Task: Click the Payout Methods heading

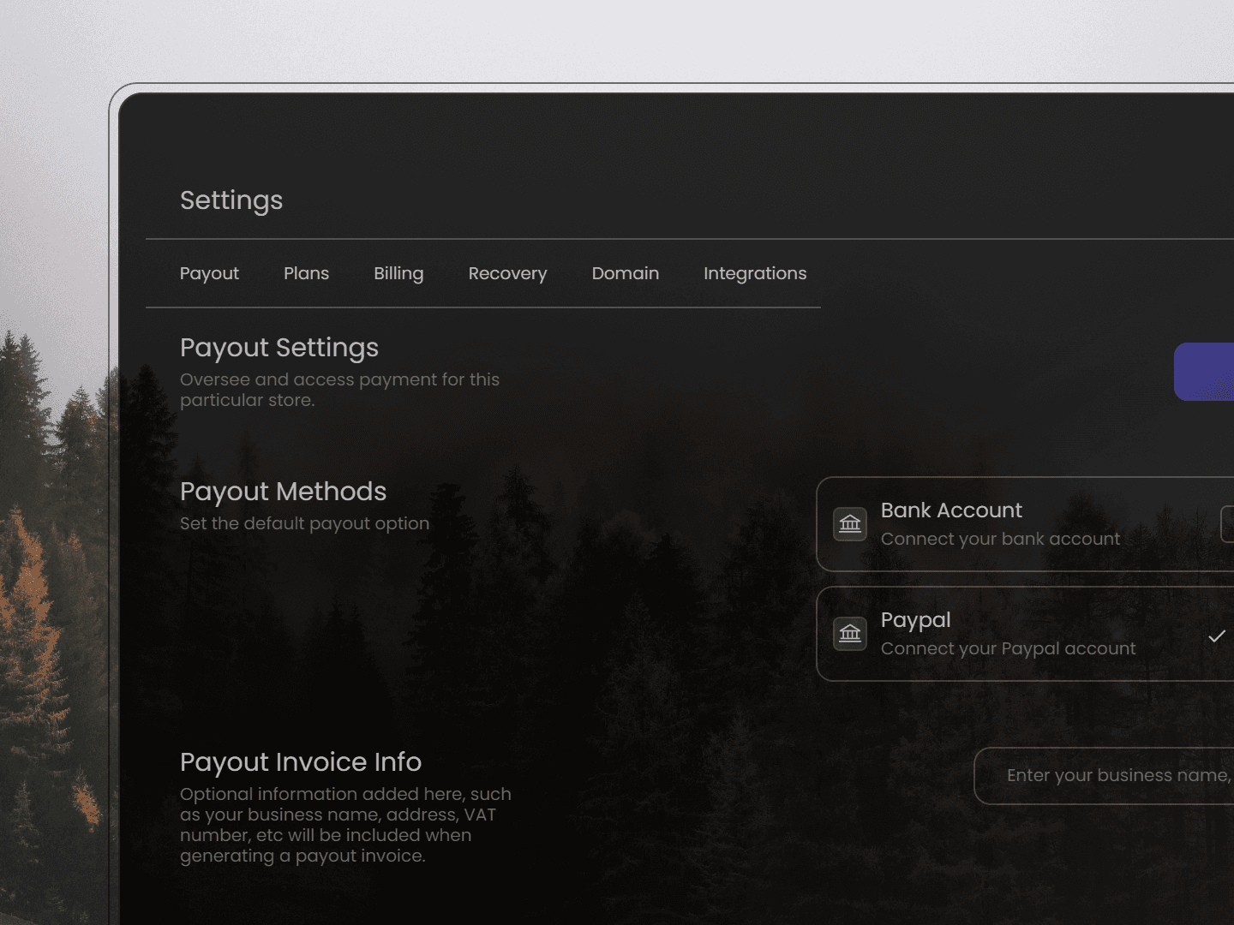Action: click(x=283, y=492)
